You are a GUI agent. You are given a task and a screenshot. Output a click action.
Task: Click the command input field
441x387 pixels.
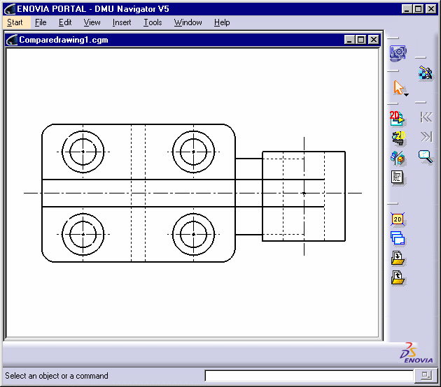pos(309,376)
